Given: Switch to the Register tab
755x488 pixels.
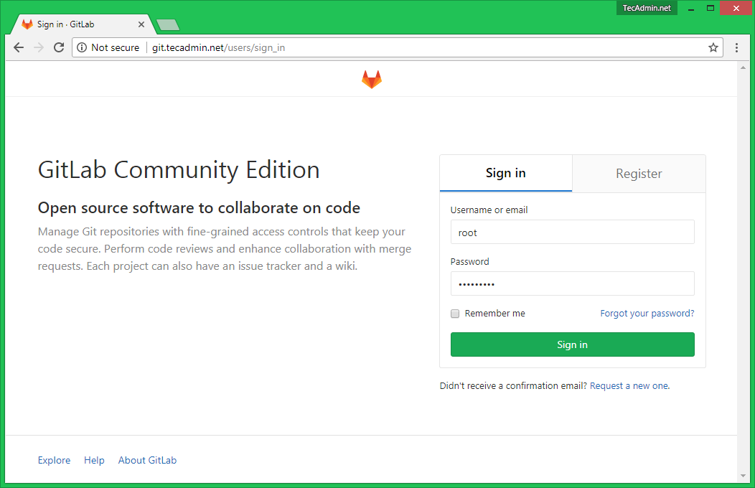Looking at the screenshot, I should (x=639, y=173).
